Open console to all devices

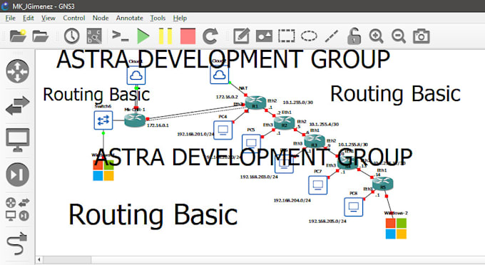click(x=120, y=36)
